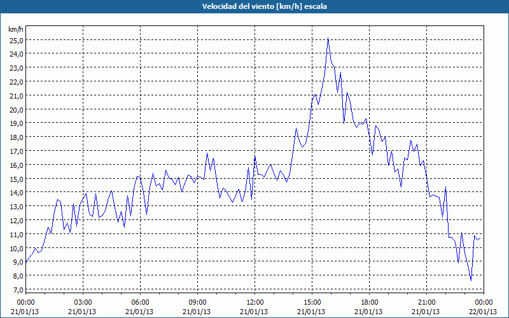The image size is (509, 318).
Task: Click the 18:00 time axis label
Action: pos(369,303)
